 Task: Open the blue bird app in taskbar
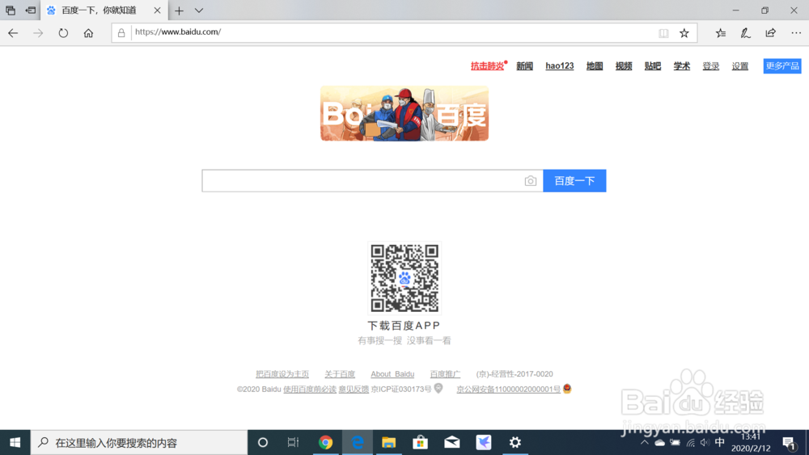(x=484, y=443)
